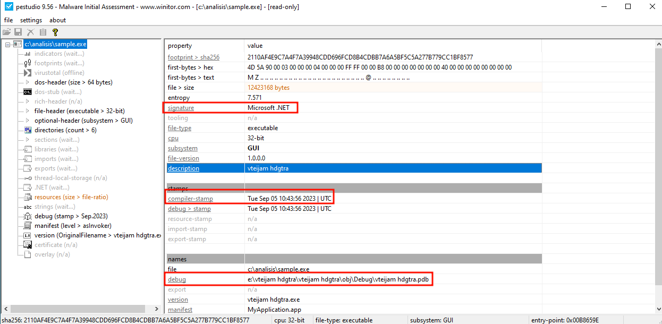The height and width of the screenshot is (324, 662).
Task: Click the compiler-stamp link
Action: click(191, 198)
